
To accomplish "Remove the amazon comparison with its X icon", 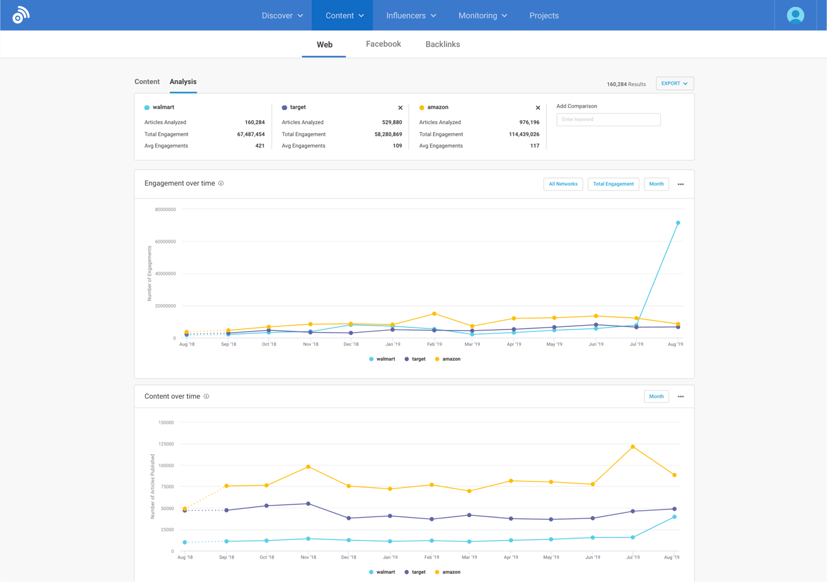I will point(538,107).
